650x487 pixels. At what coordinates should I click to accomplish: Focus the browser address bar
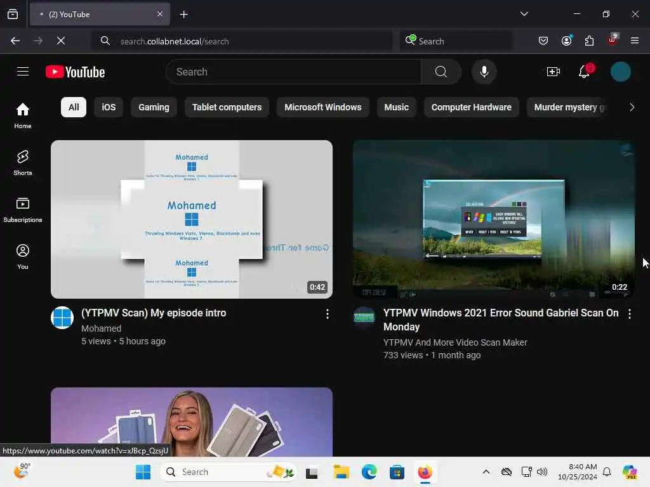242,41
